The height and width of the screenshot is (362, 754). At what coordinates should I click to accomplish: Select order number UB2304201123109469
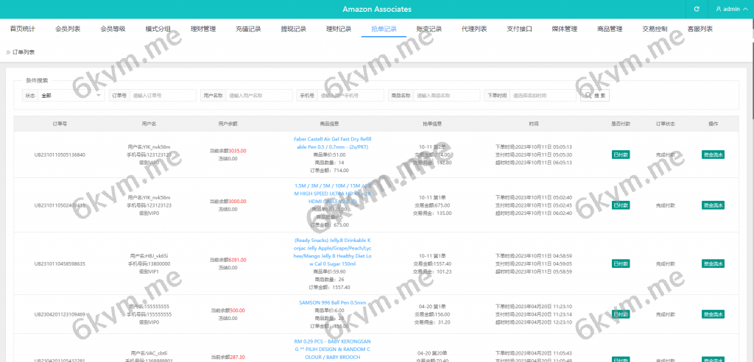click(x=60, y=314)
